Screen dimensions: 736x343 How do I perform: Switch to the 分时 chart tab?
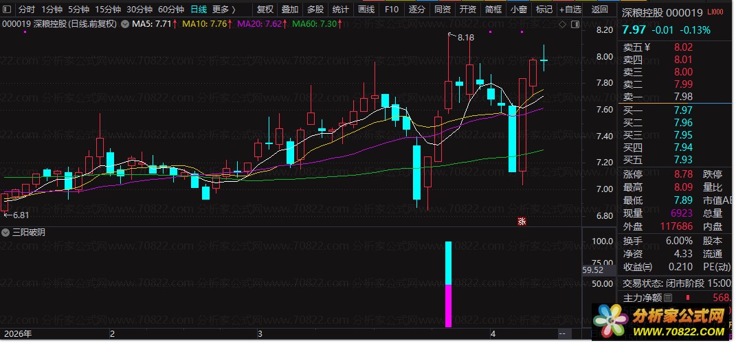click(27, 10)
